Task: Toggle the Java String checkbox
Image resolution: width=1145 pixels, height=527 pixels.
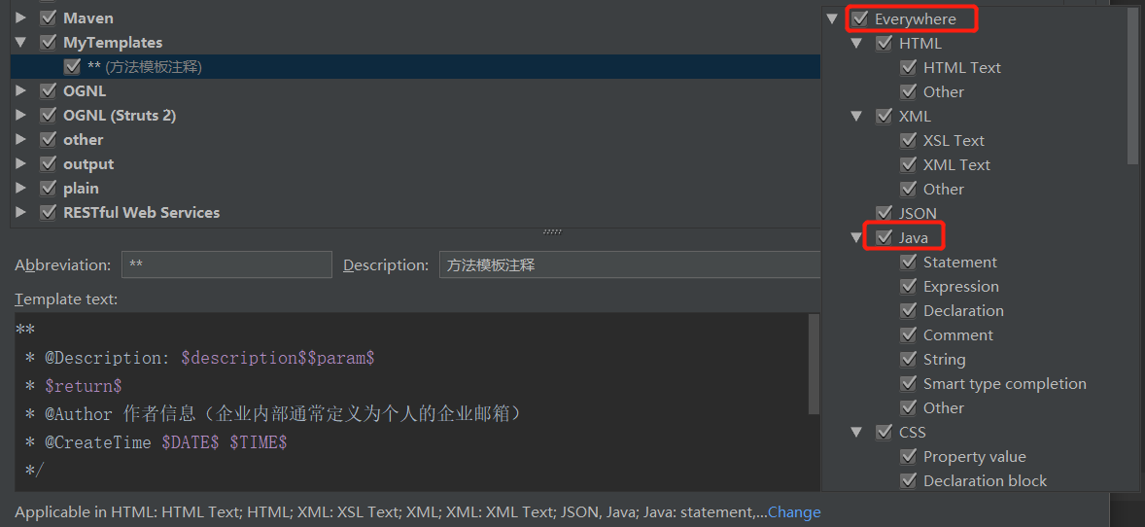Action: tap(908, 359)
